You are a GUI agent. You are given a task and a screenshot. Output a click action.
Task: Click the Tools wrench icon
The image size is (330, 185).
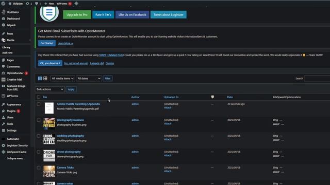[4, 124]
